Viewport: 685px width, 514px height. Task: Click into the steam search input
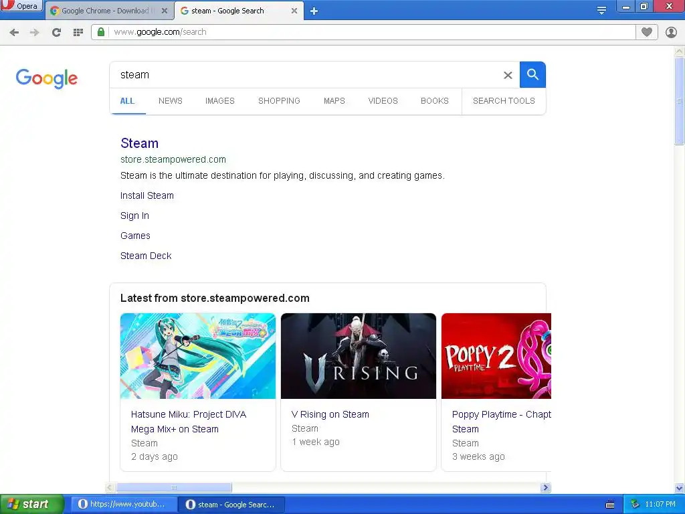point(306,75)
